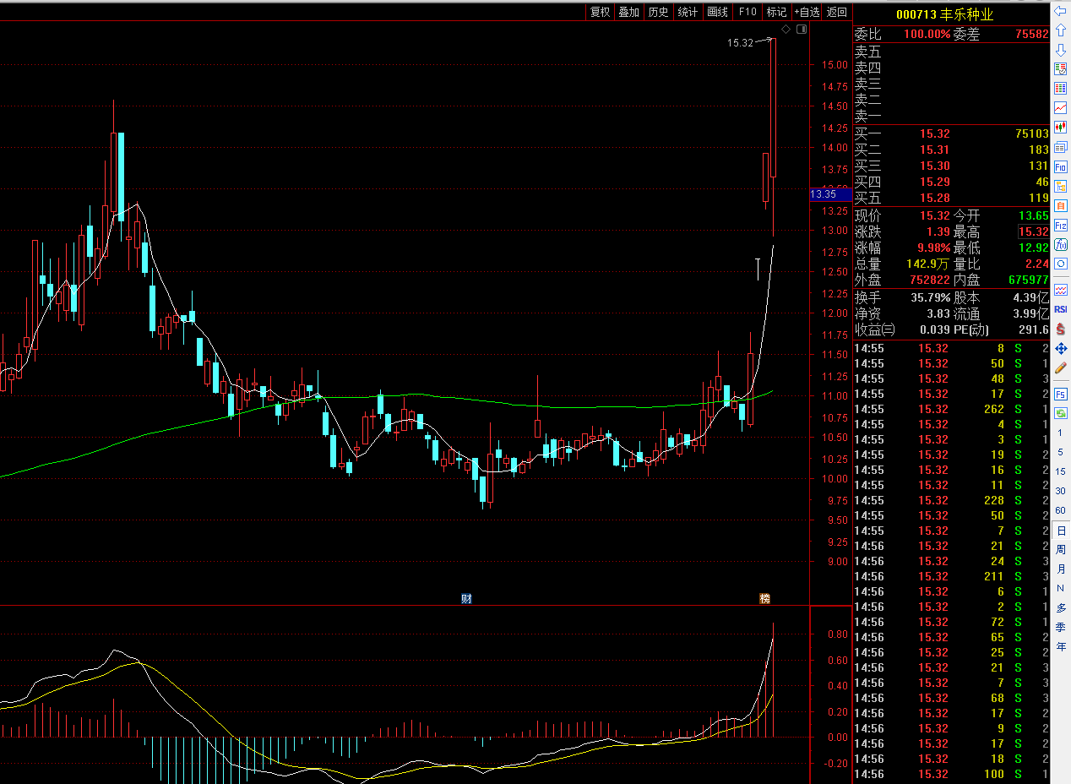Click the 买五 price 15.28
The image size is (1071, 784).
point(934,198)
